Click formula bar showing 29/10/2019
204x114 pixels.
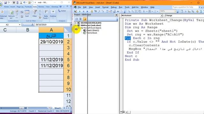coord(52,25)
